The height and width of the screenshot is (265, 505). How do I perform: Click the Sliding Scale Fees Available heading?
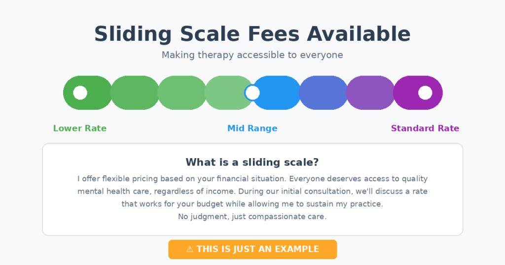(x=252, y=34)
